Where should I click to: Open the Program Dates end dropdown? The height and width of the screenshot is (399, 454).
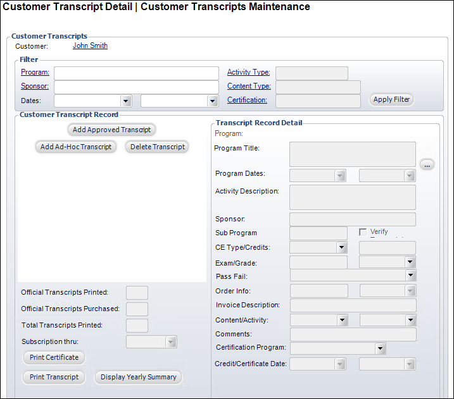pos(409,176)
